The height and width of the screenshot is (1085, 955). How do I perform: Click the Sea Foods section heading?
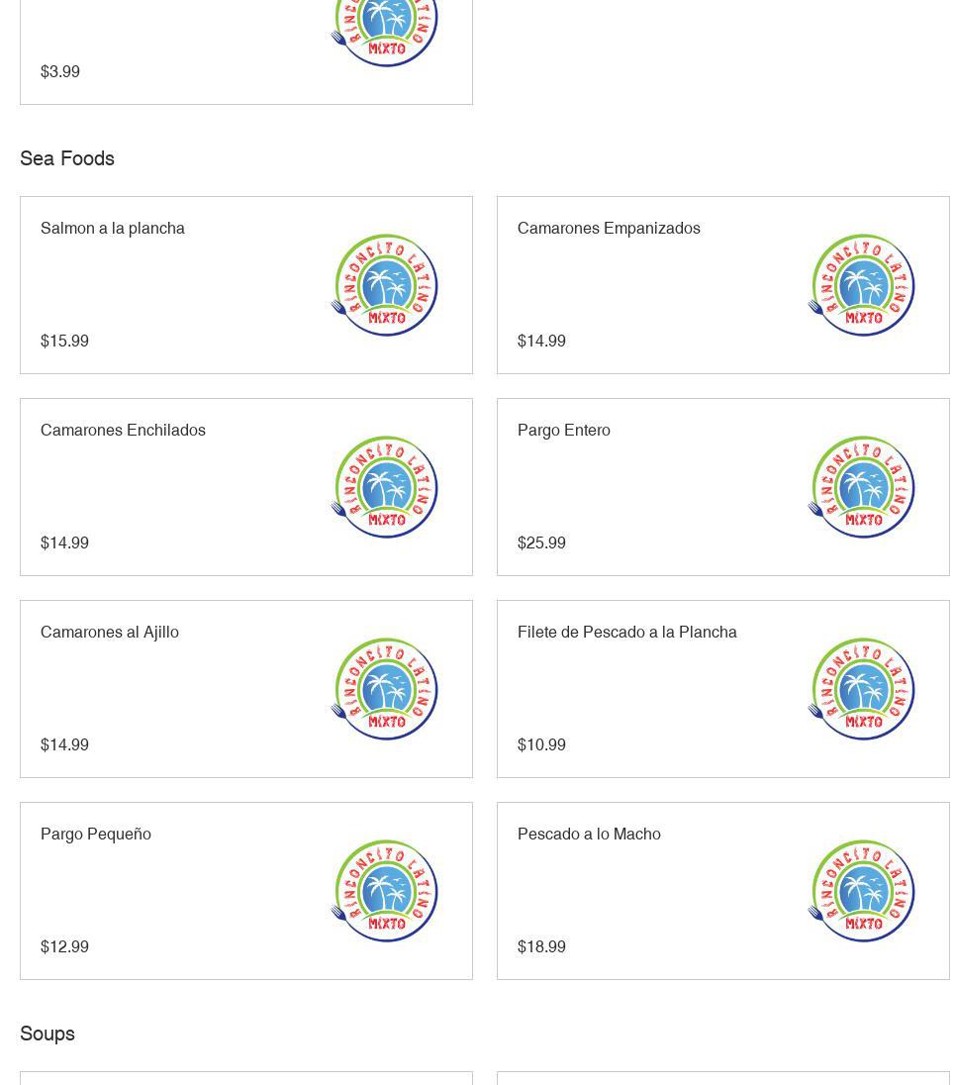(67, 158)
